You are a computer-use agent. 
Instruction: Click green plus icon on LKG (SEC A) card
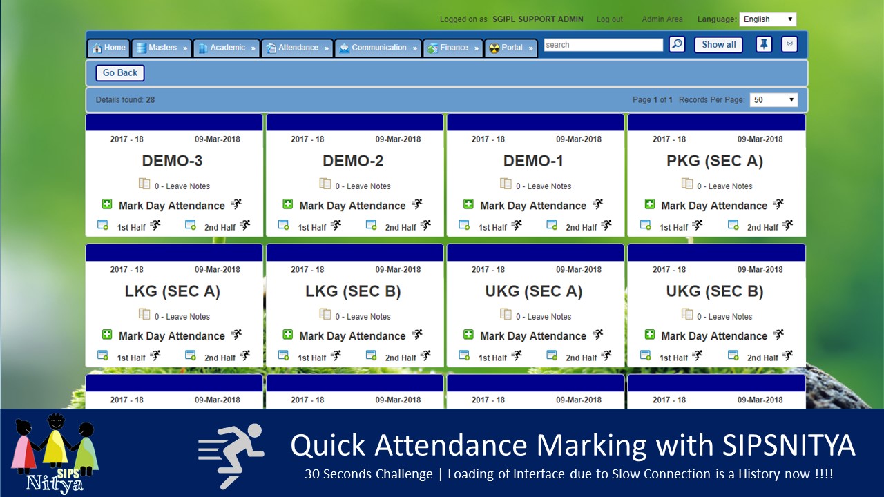[107, 335]
